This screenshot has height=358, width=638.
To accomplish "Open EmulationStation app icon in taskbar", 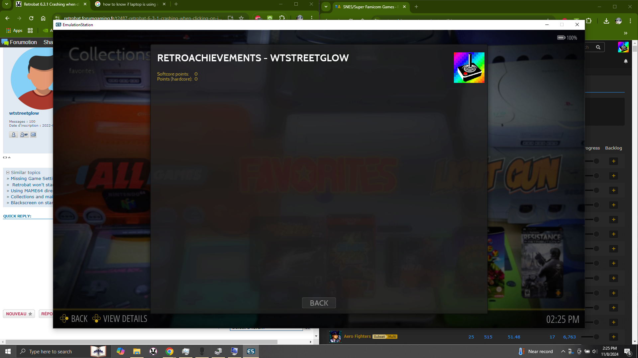I will pos(251,351).
